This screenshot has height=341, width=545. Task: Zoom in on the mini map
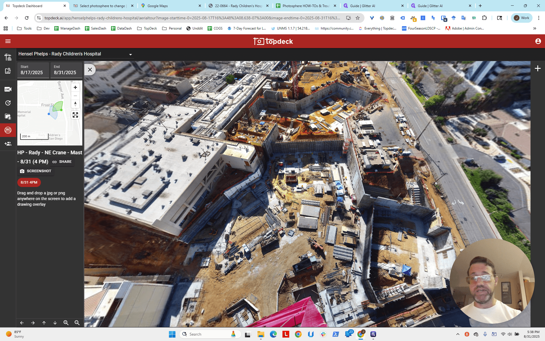tap(75, 88)
